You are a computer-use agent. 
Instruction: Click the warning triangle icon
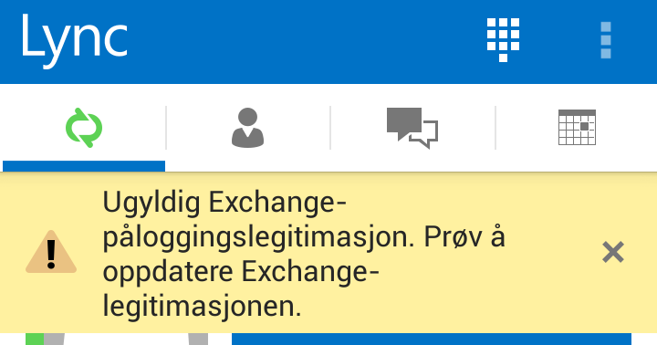point(51,252)
